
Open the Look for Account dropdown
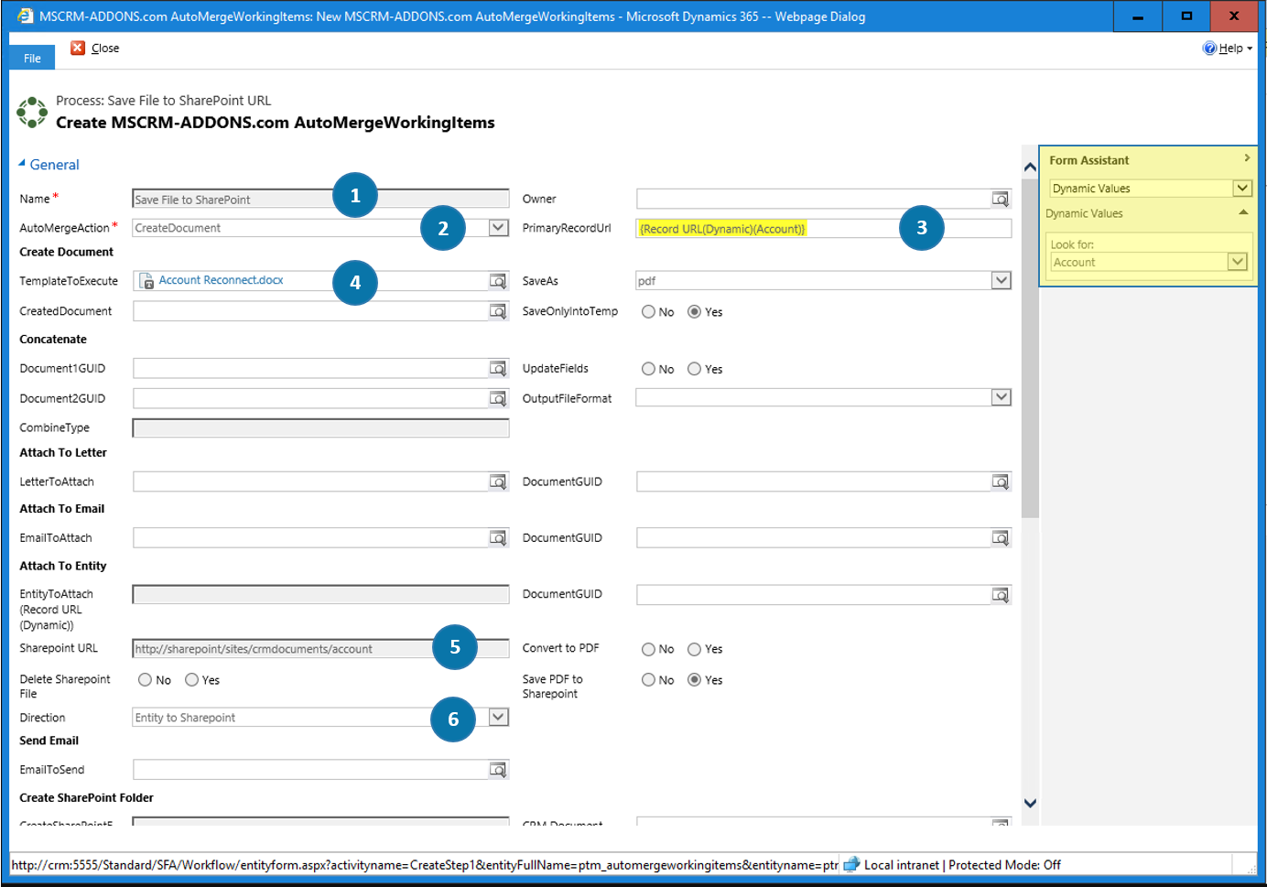pos(1237,262)
